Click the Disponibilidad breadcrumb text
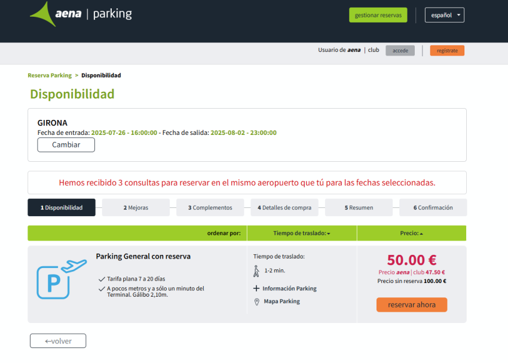The image size is (508, 363). (101, 75)
